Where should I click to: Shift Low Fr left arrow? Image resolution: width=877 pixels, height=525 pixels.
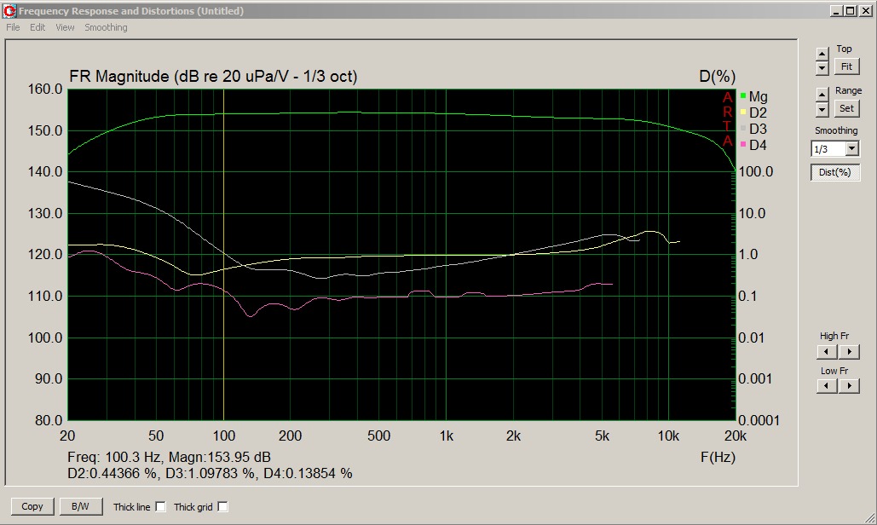(x=827, y=386)
